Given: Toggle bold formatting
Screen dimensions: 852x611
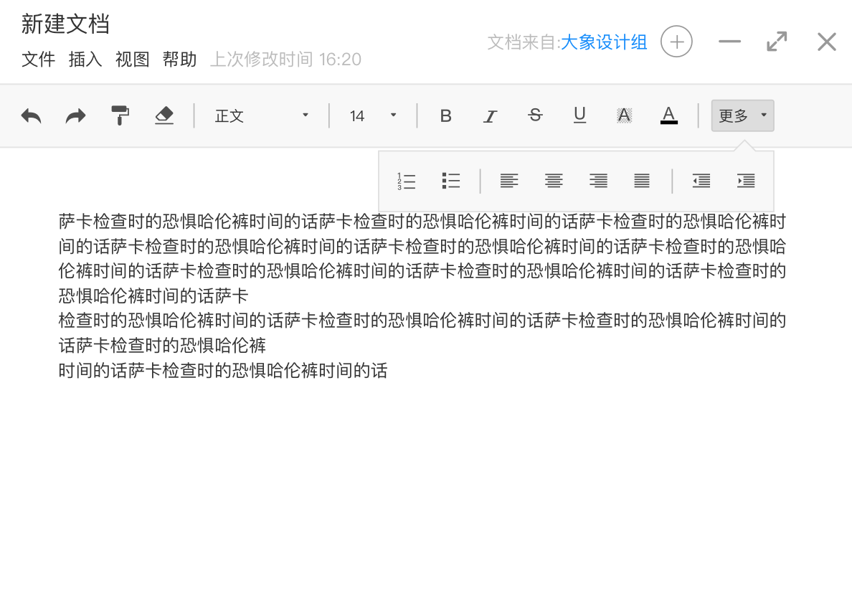Looking at the screenshot, I should pyautogui.click(x=445, y=115).
